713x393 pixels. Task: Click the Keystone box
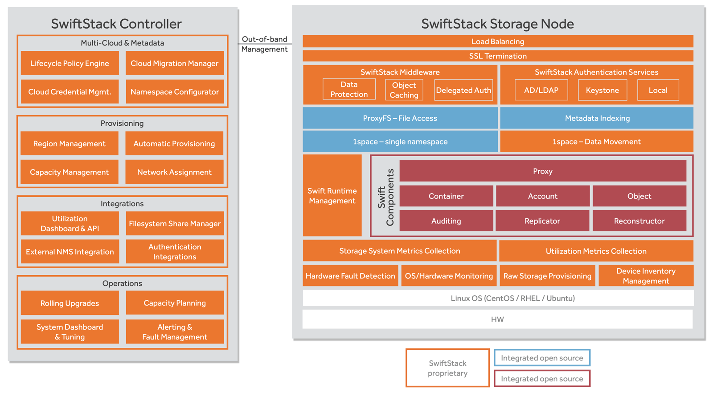click(602, 90)
